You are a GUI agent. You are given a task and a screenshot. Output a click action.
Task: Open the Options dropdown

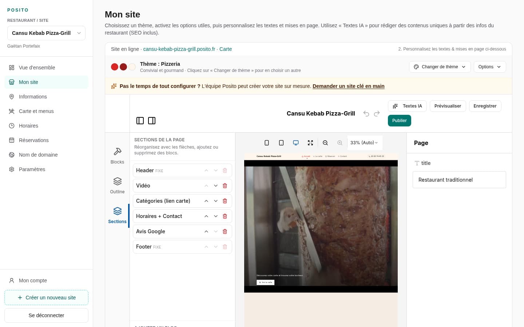point(490,67)
